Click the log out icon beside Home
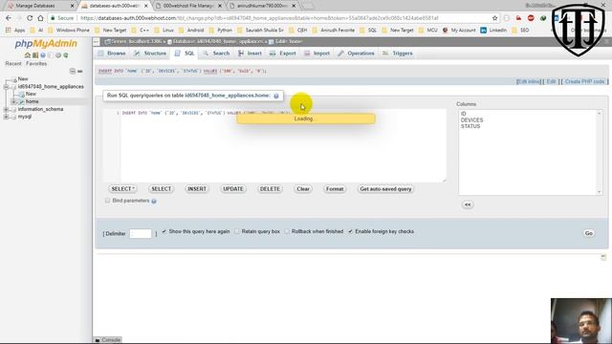 pyautogui.click(x=35, y=55)
